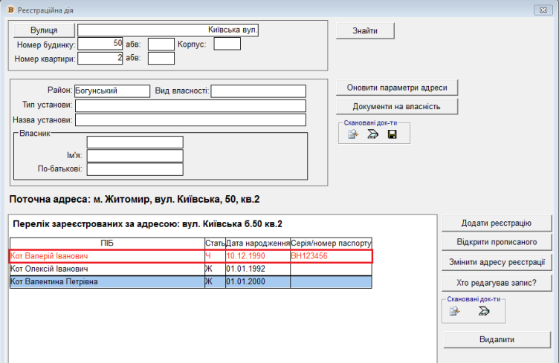The width and height of the screenshot is (559, 363).
Task: Open Документи на власність
Action: (x=396, y=106)
